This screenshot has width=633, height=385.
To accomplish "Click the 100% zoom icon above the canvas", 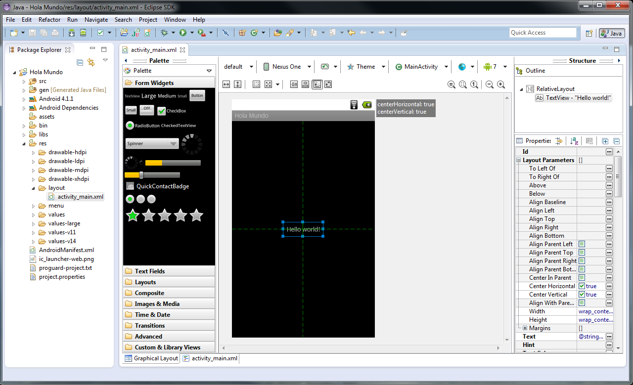I will [x=474, y=85].
